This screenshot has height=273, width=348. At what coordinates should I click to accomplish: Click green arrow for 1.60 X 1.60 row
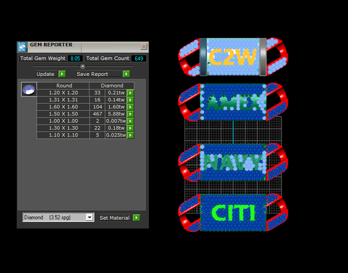131,107
